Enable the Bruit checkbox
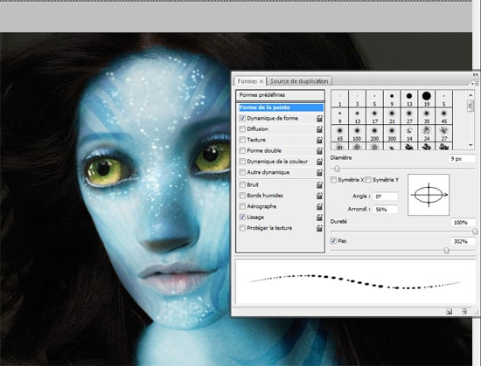 [242, 184]
